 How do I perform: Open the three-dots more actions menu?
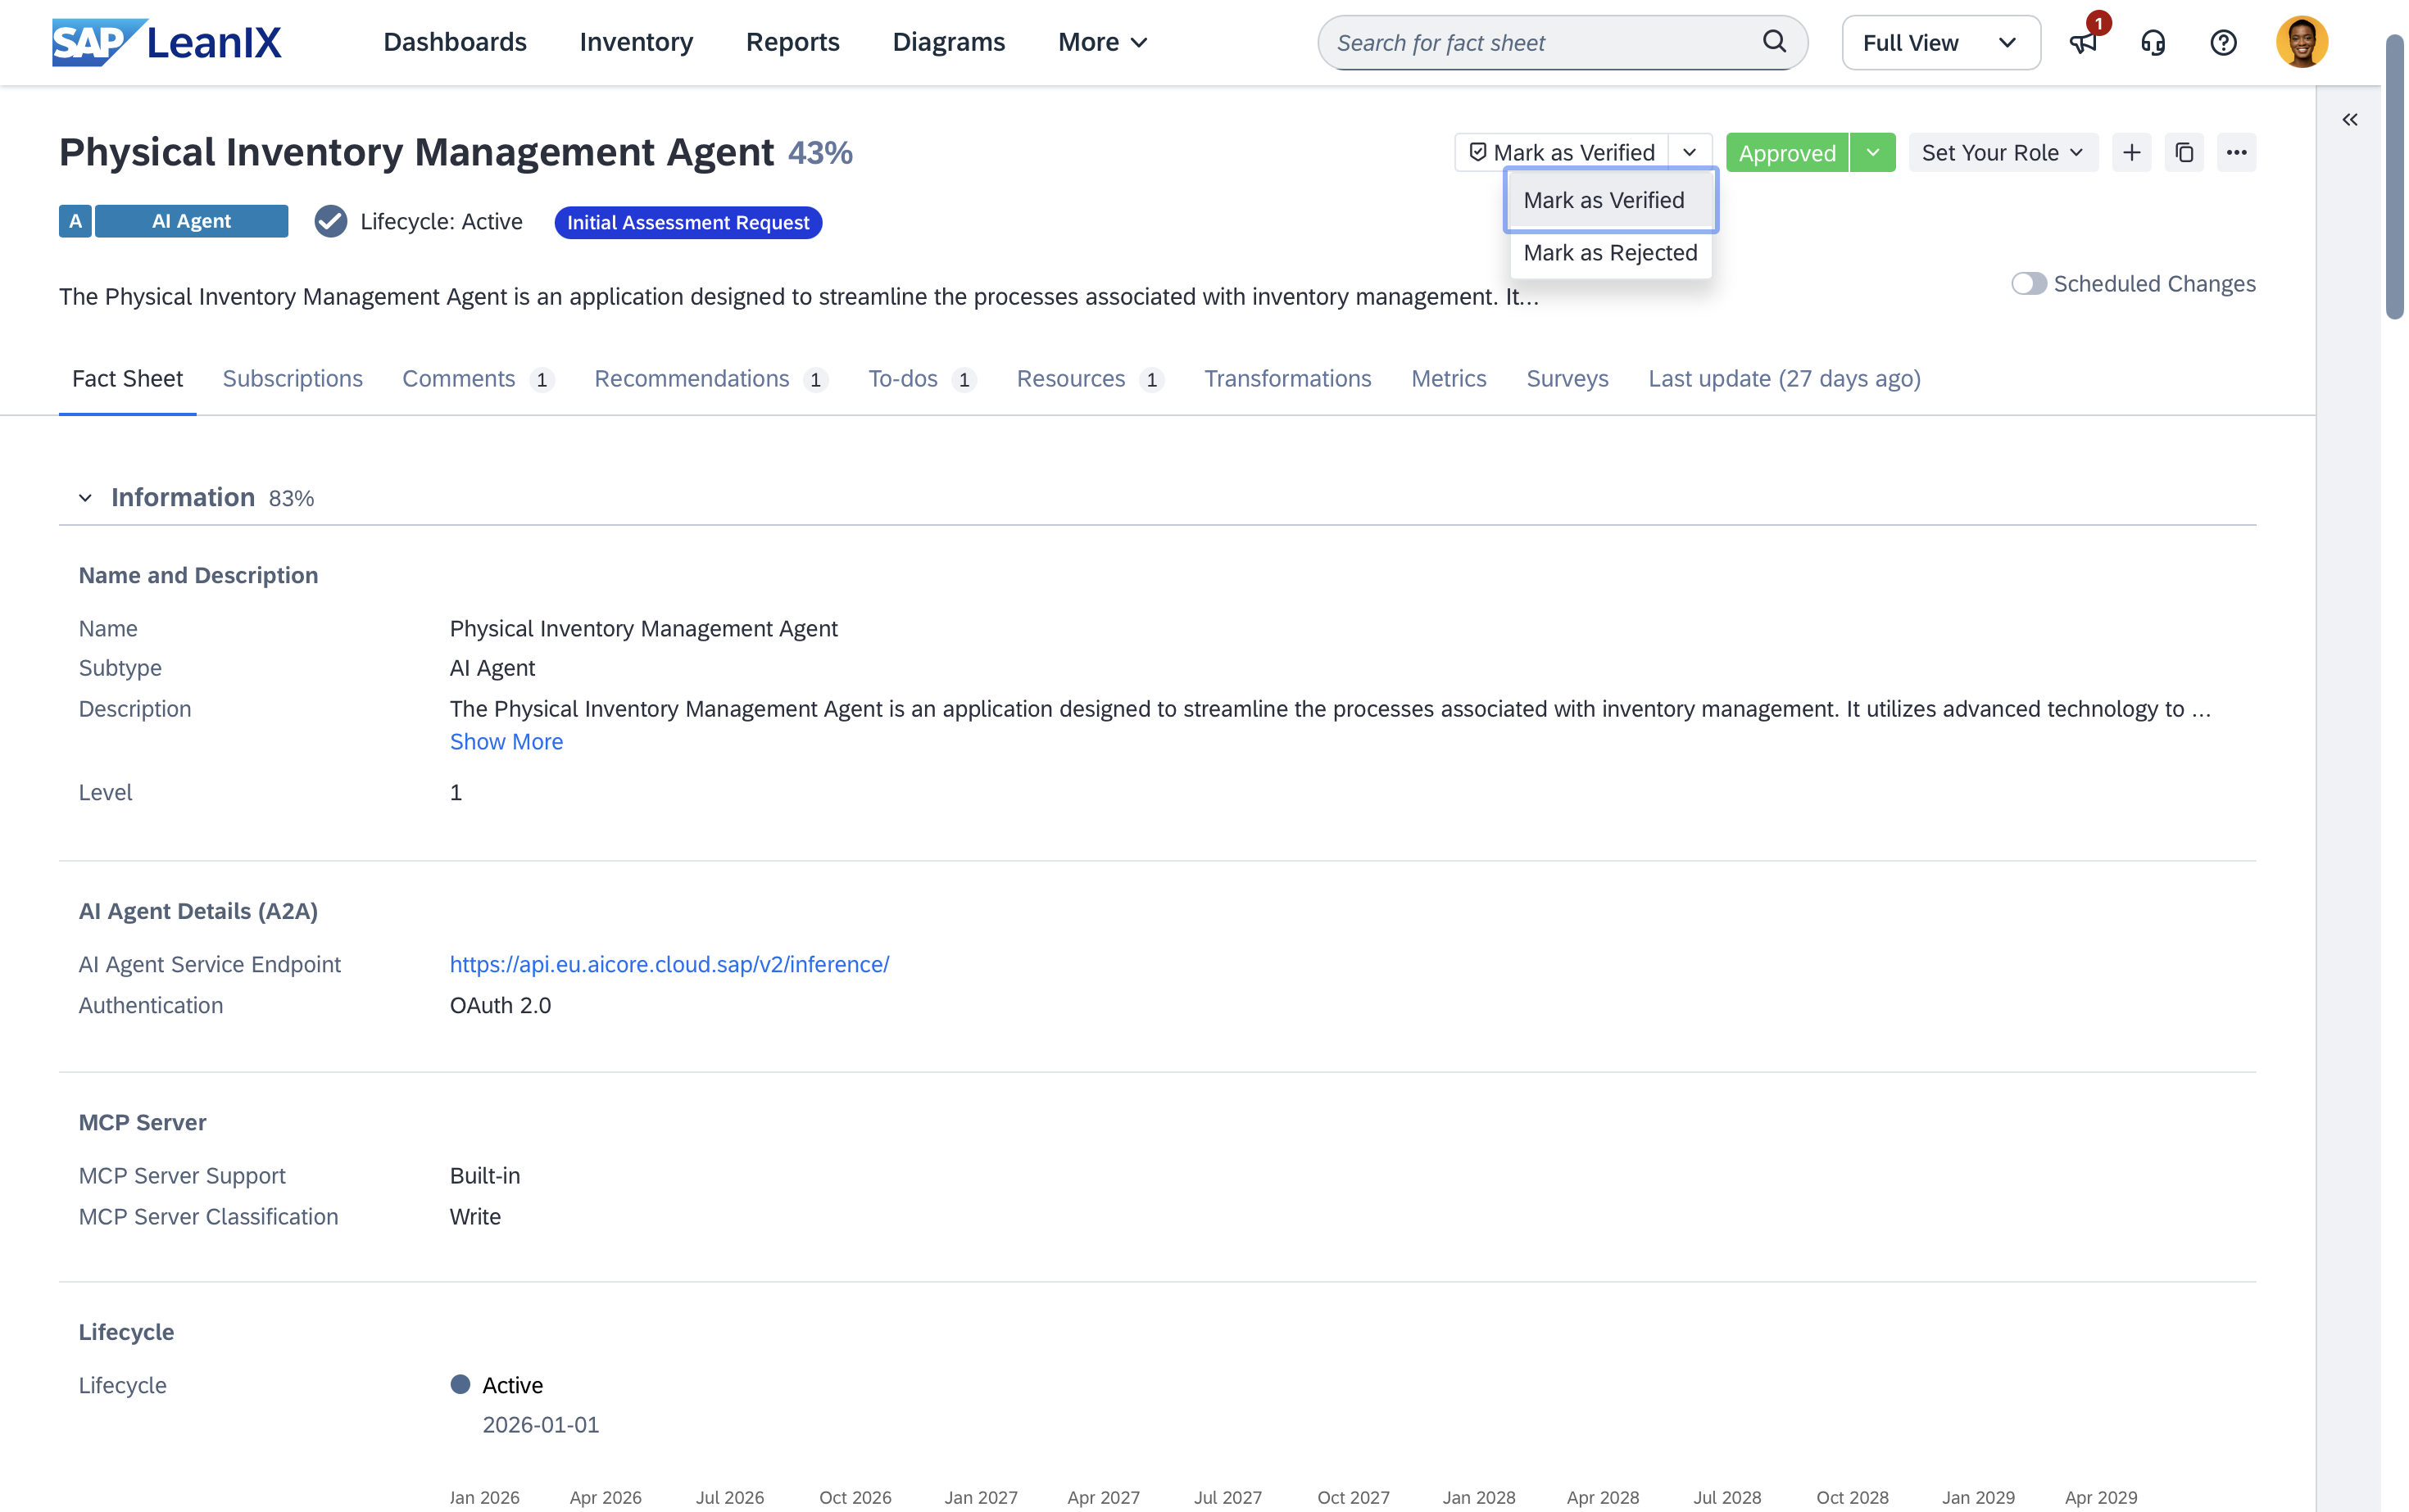tap(2236, 152)
